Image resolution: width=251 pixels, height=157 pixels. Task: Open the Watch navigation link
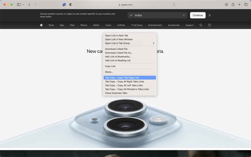point(96,25)
